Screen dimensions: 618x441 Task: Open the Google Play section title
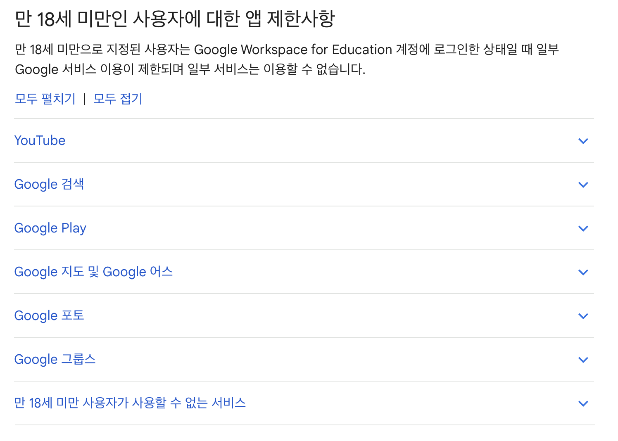[50, 228]
